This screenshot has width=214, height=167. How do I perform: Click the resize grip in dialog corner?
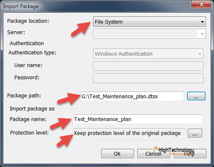click(209, 161)
